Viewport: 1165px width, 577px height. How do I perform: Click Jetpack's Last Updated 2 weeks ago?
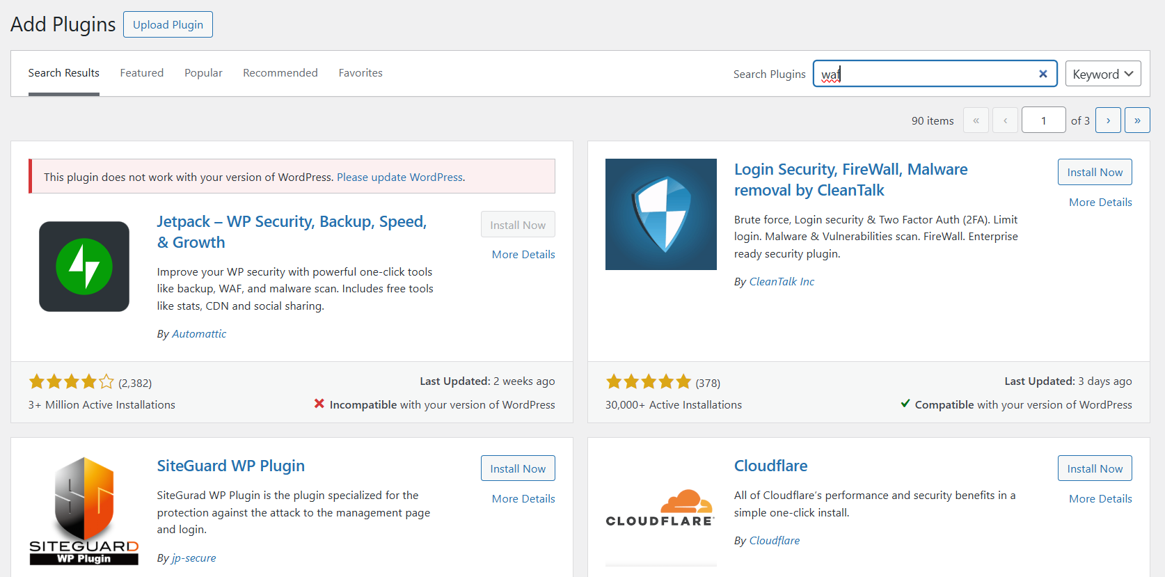coord(487,381)
